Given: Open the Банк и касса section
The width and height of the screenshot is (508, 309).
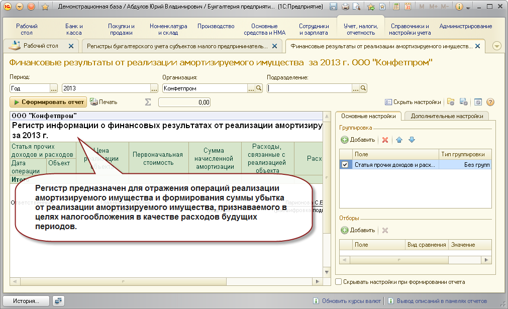Looking at the screenshot, I should (x=74, y=30).
